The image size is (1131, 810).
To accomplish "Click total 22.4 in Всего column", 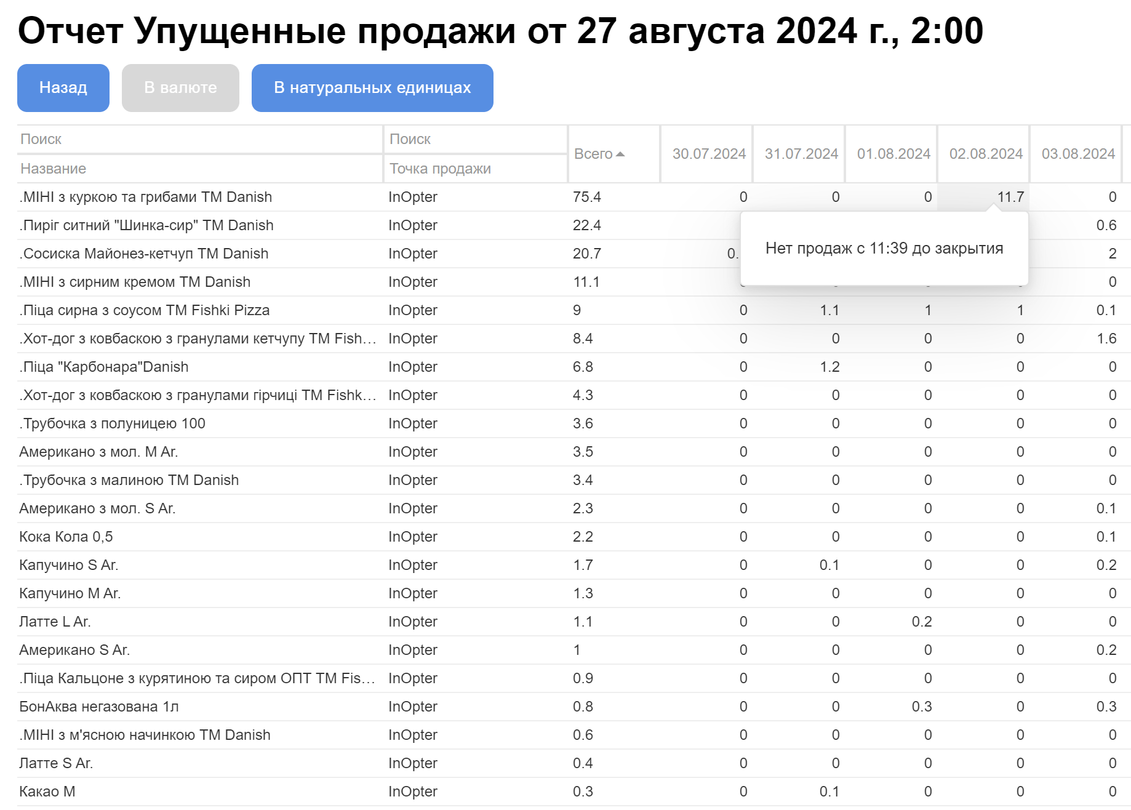I will pos(587,225).
